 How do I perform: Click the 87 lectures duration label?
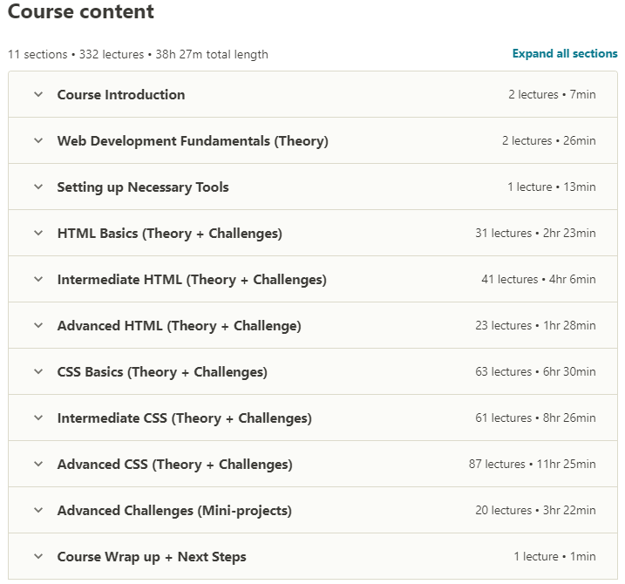(x=532, y=464)
